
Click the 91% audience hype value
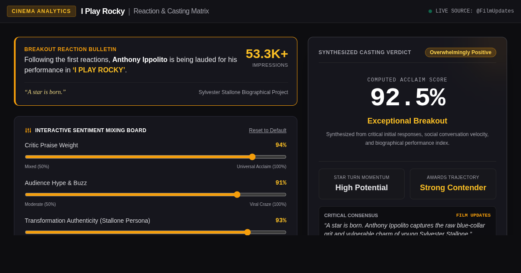pyautogui.click(x=281, y=183)
